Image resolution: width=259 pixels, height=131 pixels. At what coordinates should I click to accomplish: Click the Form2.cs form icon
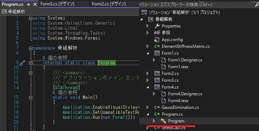point(157,73)
